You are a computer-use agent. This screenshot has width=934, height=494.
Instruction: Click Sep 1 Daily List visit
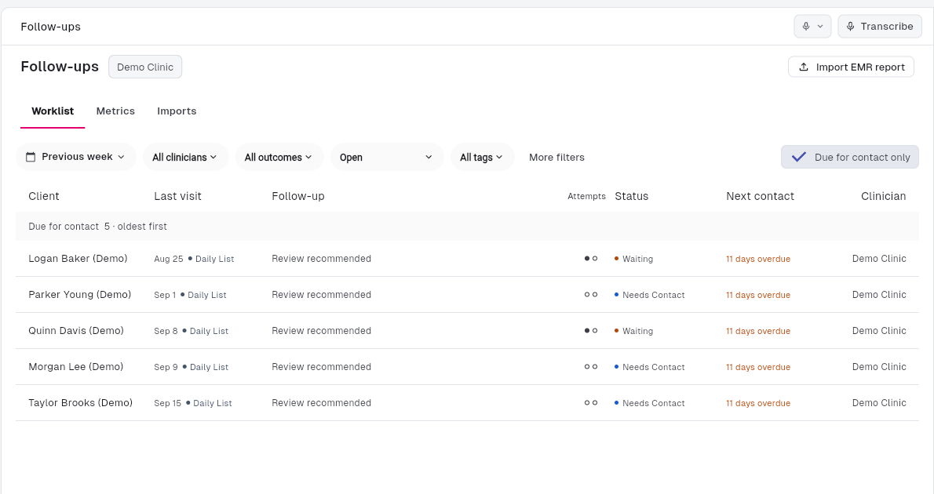190,295
